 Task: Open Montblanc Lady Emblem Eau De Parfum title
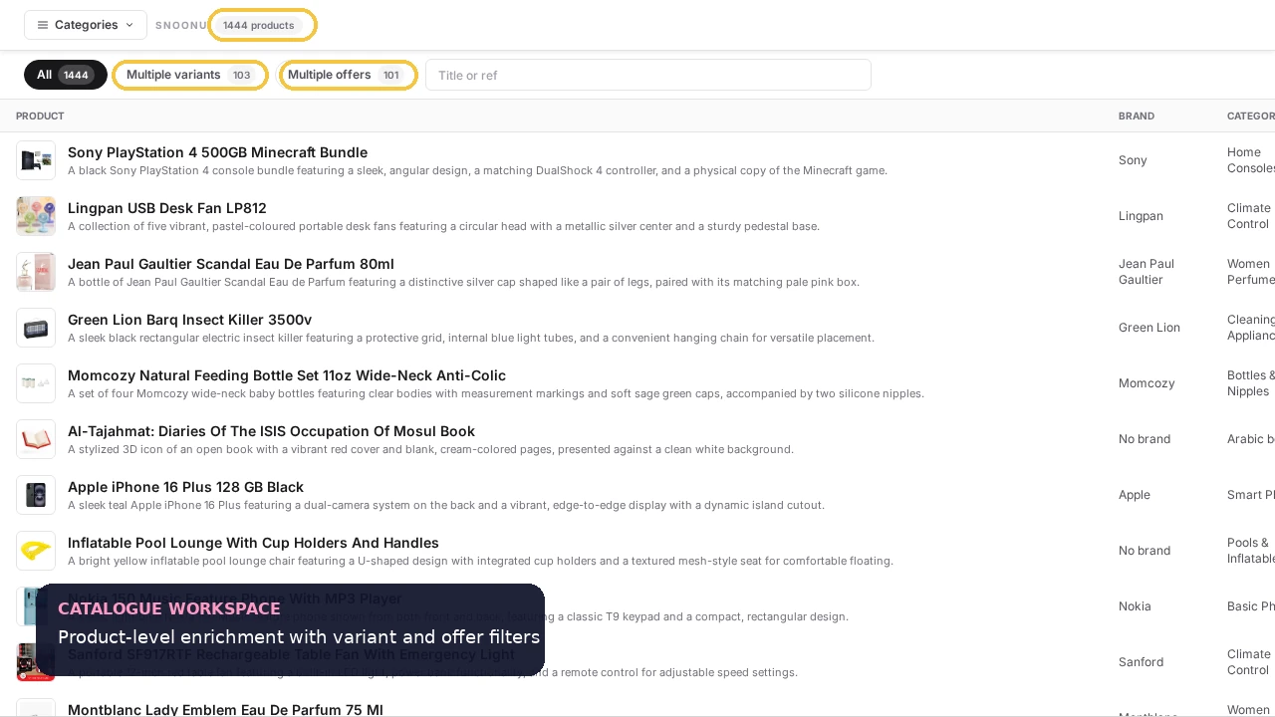click(225, 709)
